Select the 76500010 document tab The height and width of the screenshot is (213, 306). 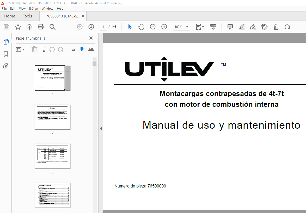(x=63, y=16)
